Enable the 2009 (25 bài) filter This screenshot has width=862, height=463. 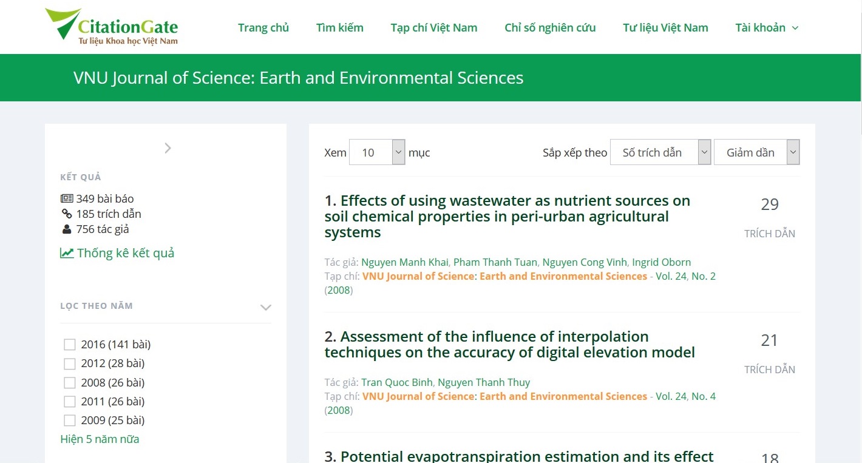coord(70,421)
